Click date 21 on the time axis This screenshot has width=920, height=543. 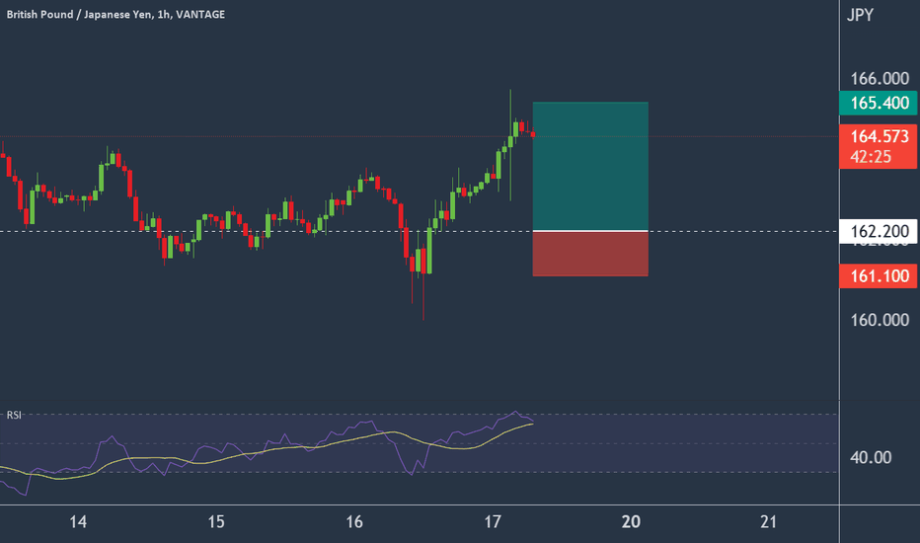768,521
